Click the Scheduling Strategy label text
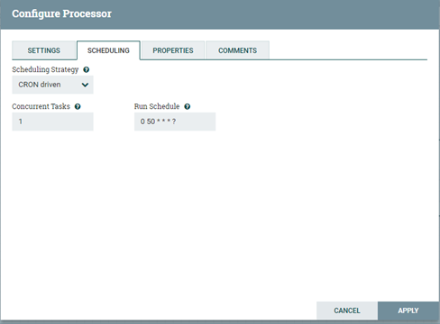440x324 pixels. point(45,69)
